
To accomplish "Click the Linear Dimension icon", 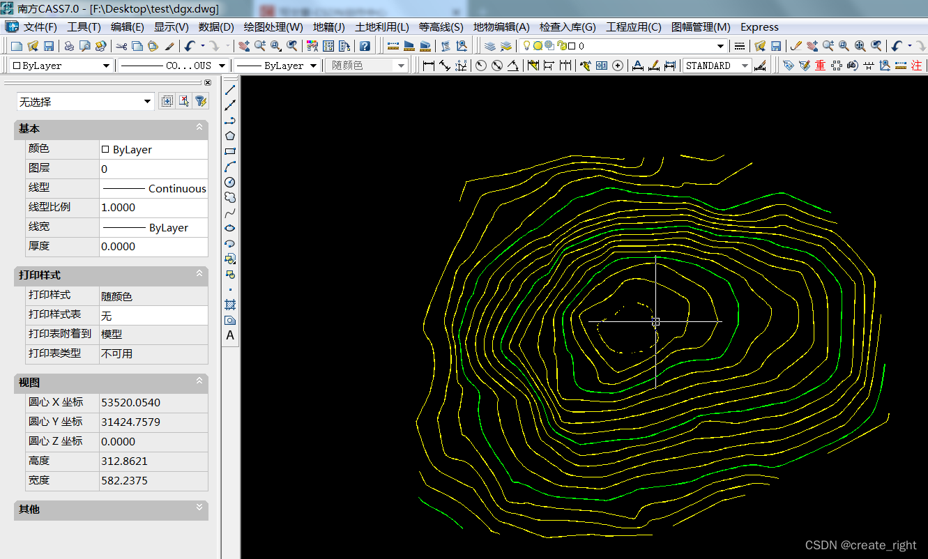I will (x=428, y=66).
